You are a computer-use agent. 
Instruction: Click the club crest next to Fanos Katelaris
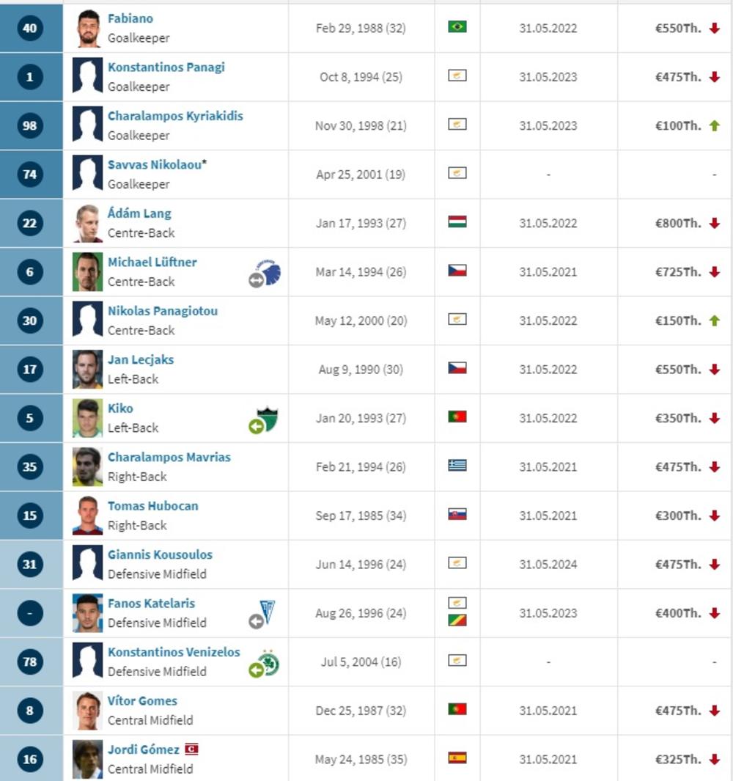click(x=268, y=613)
